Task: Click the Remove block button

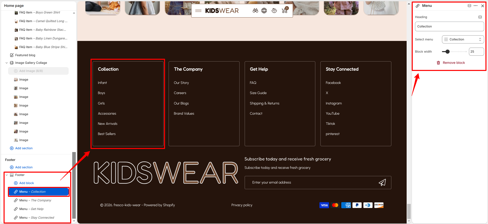Action: pos(451,63)
